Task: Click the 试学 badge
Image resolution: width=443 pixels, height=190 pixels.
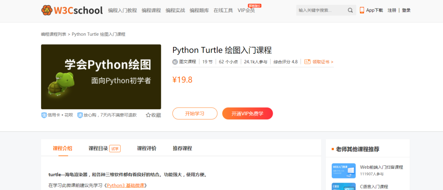Action: coord(115,149)
